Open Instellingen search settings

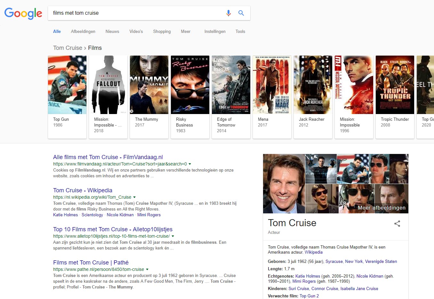click(215, 31)
